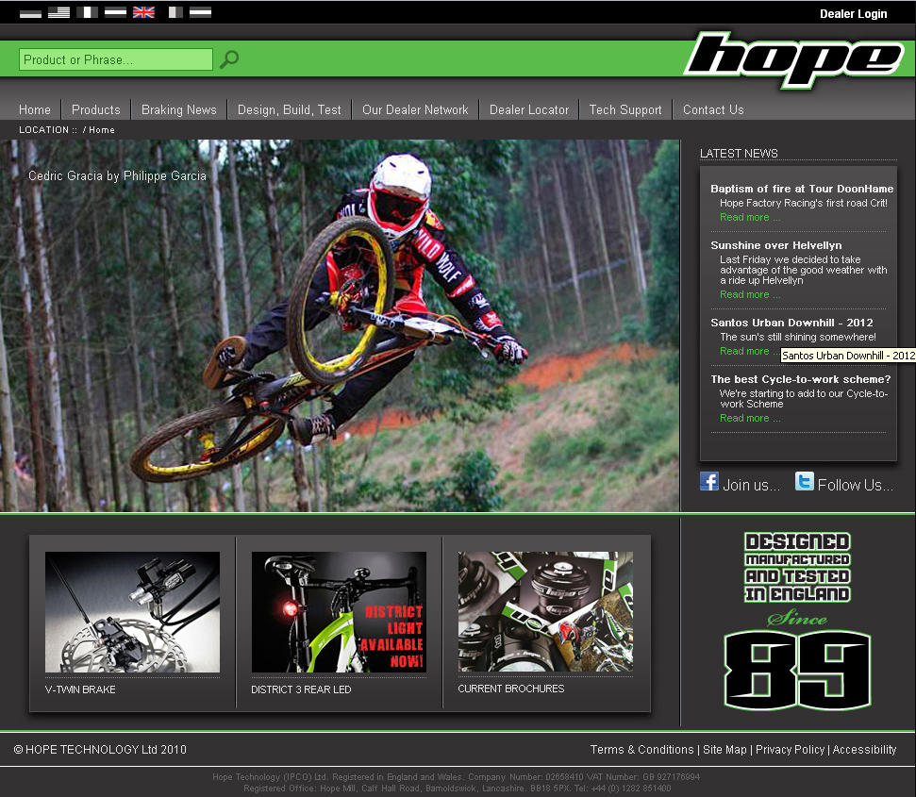Click the search magnifier icon
Image resolution: width=916 pixels, height=797 pixels.
[x=229, y=59]
